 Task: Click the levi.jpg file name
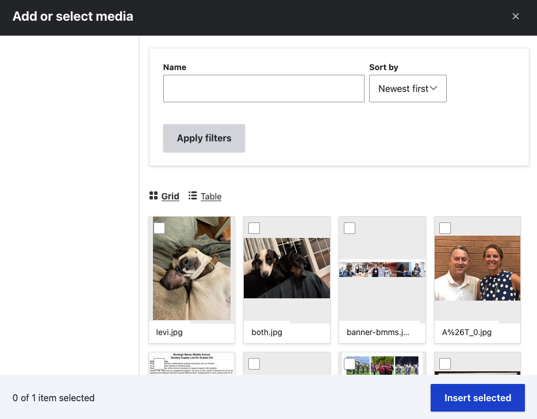point(169,332)
